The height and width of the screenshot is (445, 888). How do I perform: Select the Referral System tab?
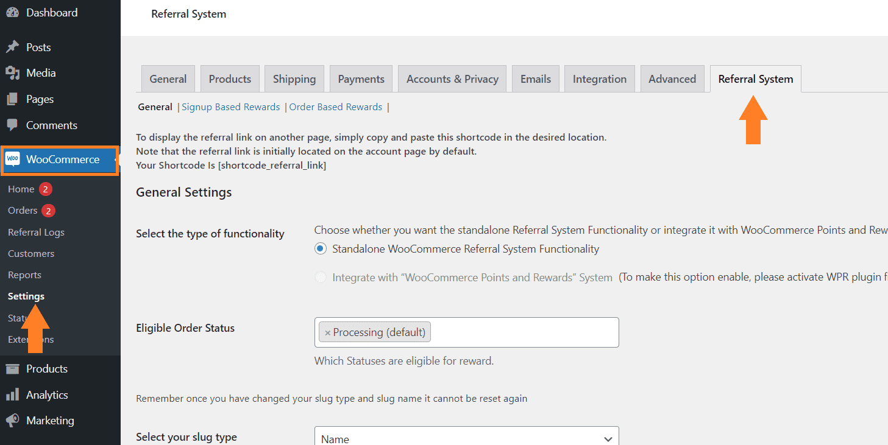pos(756,79)
